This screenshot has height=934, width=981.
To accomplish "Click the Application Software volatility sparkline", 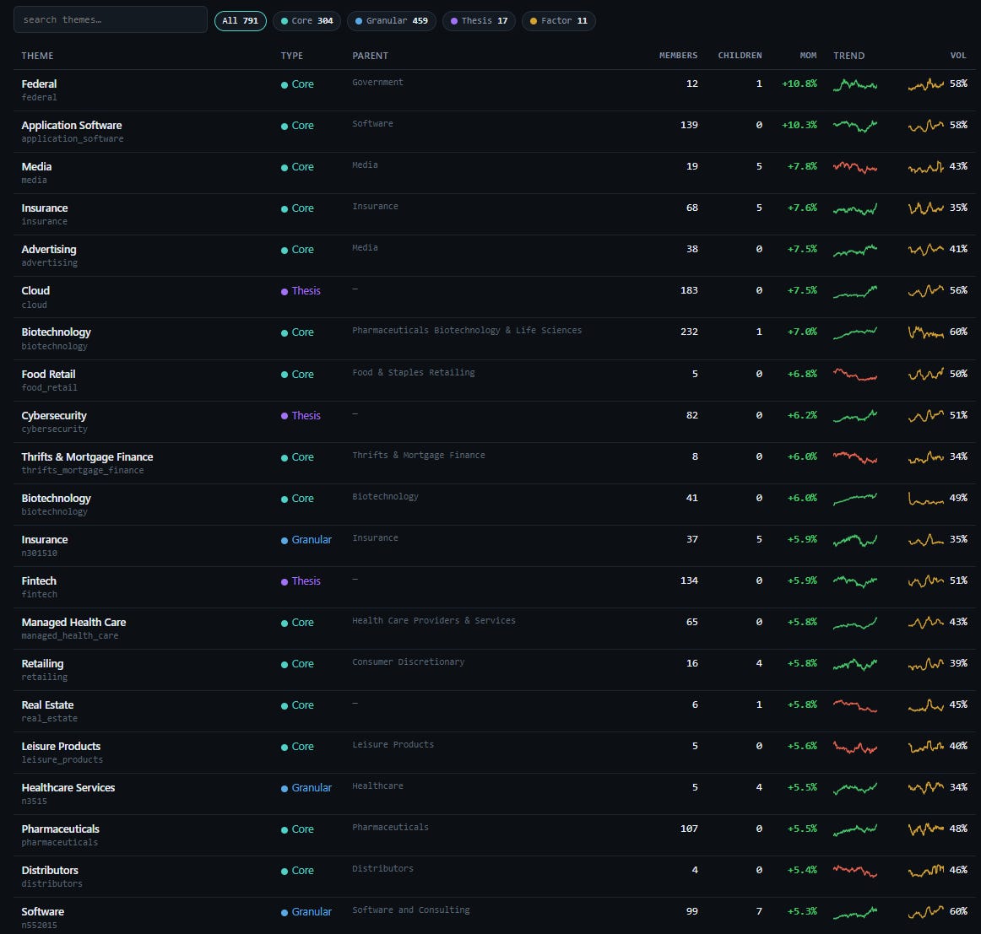I will coord(926,125).
